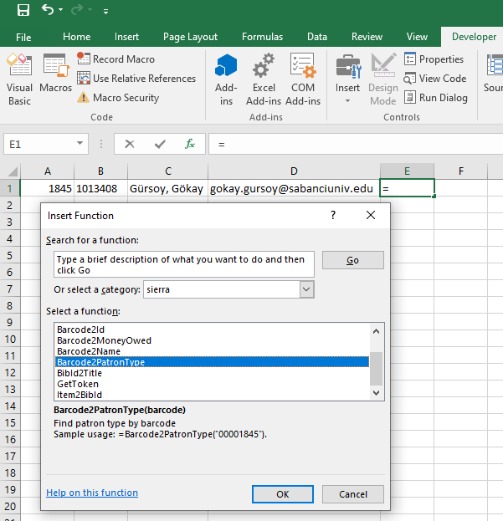Open the Undo history dropdown arrow
Screen dimensions: 503x521
coord(60,10)
